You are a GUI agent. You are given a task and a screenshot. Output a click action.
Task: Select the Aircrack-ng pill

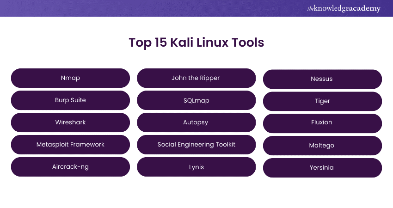(x=70, y=167)
